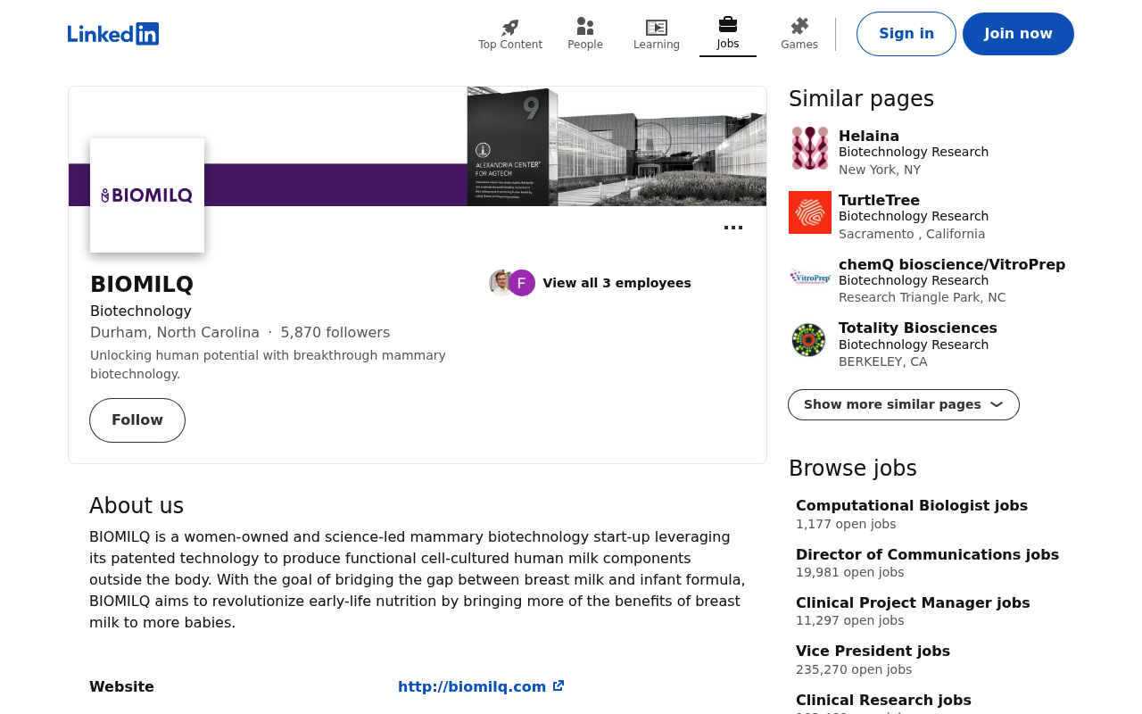Click '1,177 open jobs' text

point(846,525)
